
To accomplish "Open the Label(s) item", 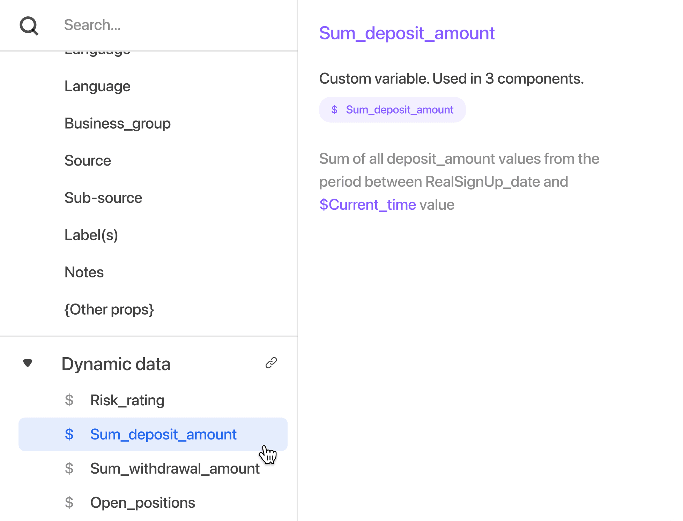I will click(x=91, y=235).
